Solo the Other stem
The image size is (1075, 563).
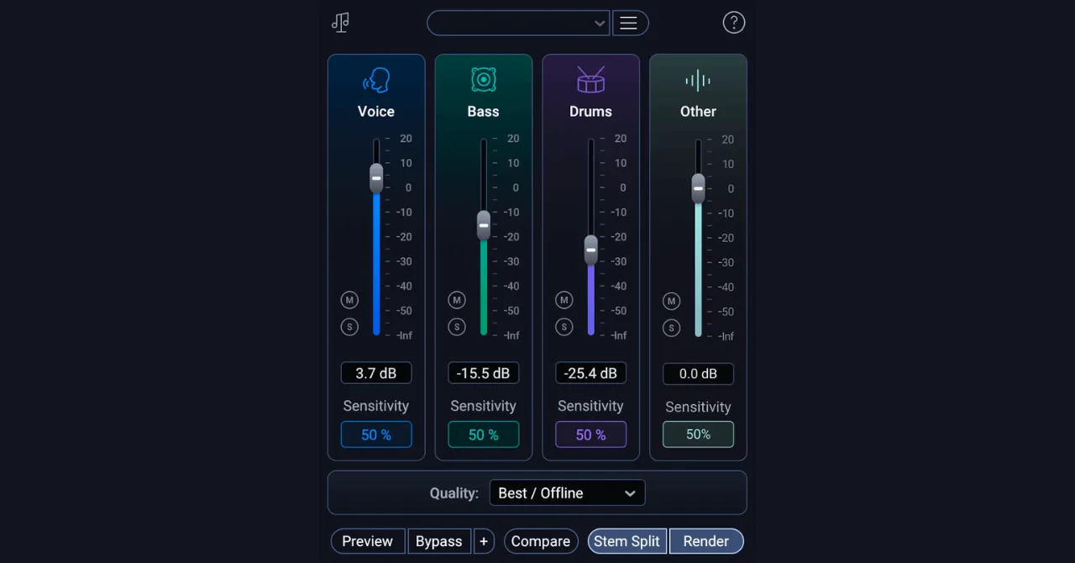click(671, 328)
